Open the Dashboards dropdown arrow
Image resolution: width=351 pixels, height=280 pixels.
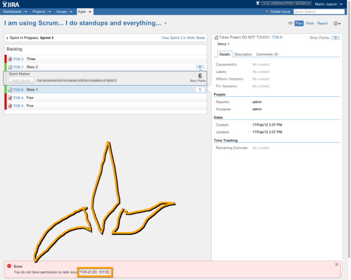[x=26, y=11]
